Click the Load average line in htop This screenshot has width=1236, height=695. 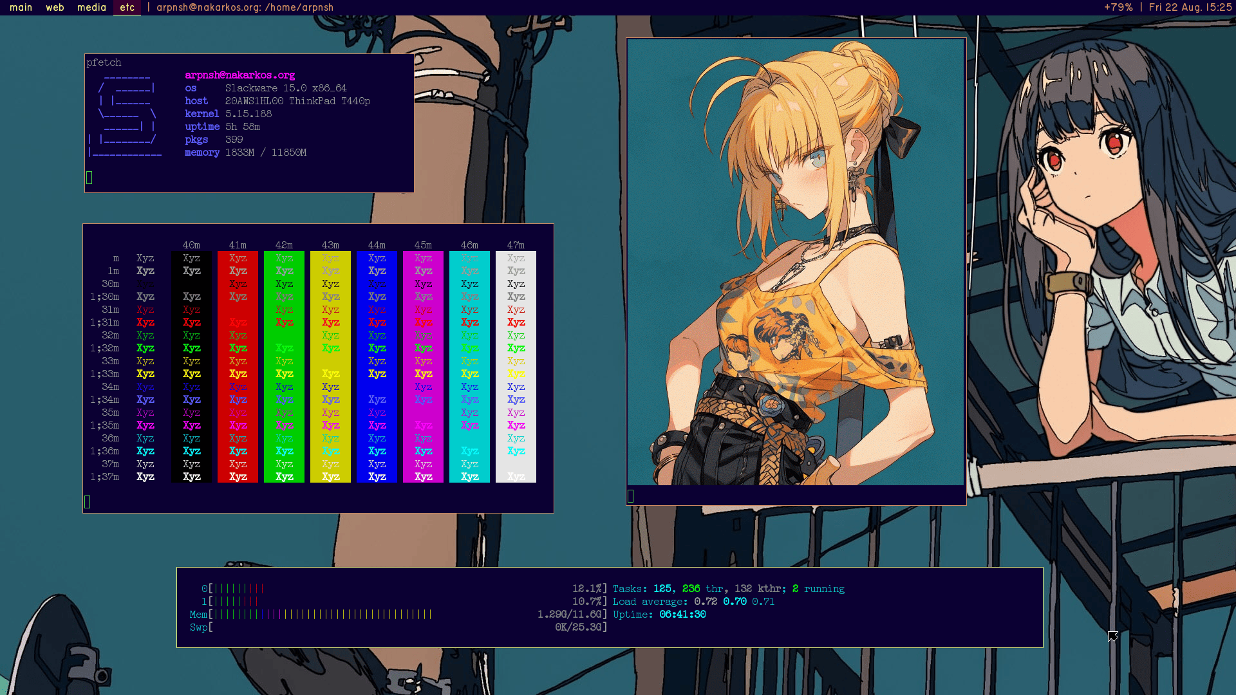point(693,602)
